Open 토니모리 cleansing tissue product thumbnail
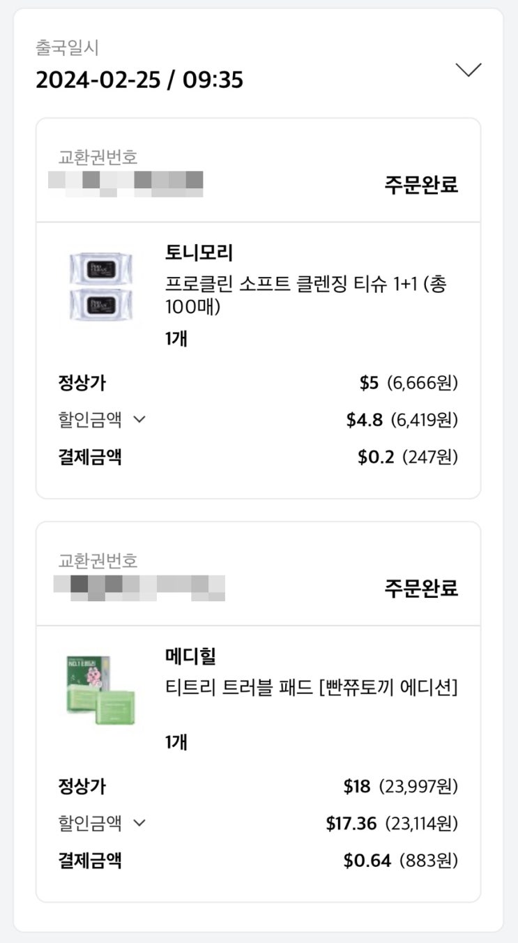Screen dimensions: 518x943 coord(101,286)
